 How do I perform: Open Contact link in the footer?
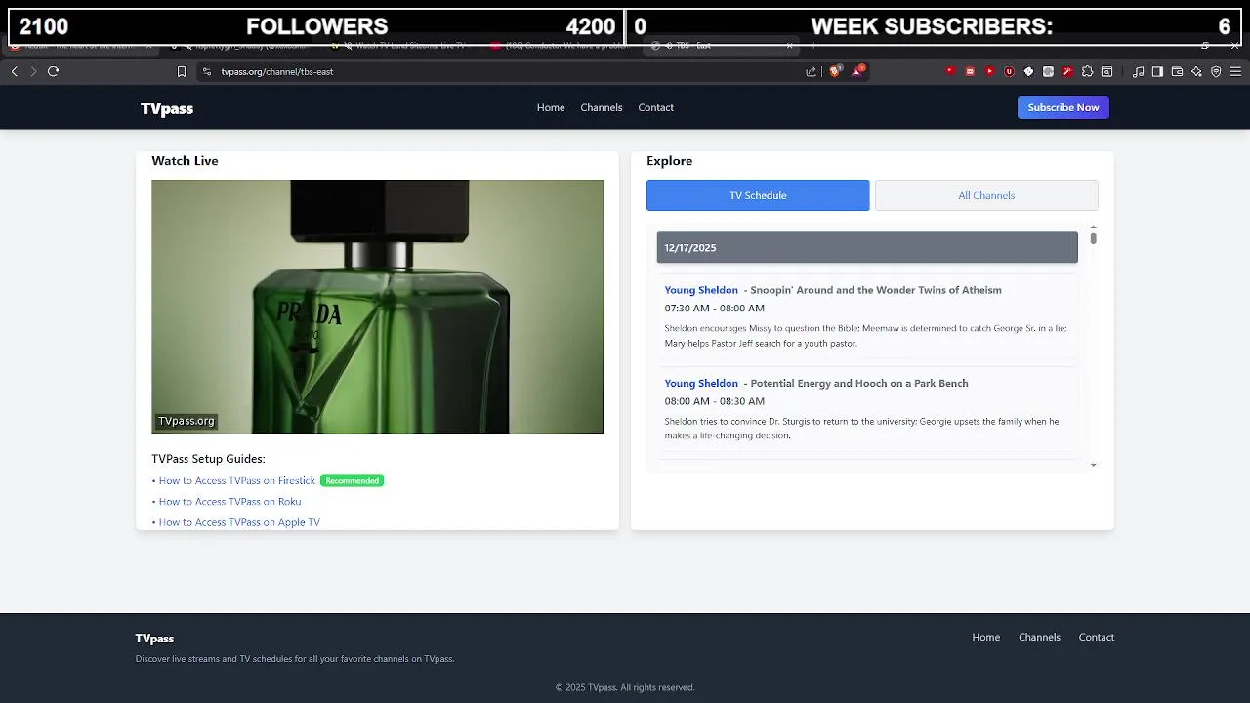[x=1097, y=637]
